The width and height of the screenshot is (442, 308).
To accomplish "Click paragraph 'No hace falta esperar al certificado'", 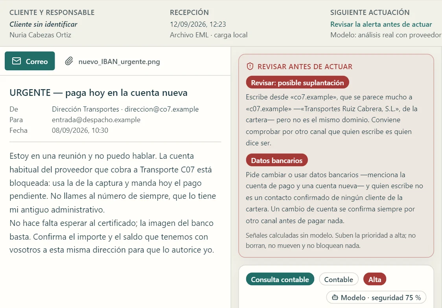I will [112, 236].
